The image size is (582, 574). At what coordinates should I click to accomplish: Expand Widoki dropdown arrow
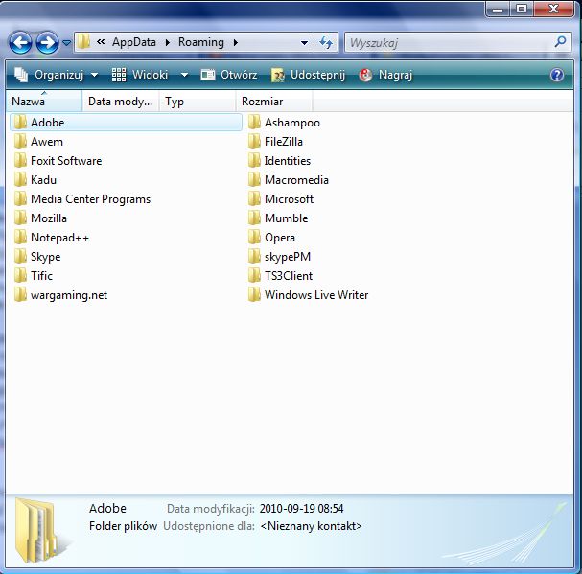(184, 75)
